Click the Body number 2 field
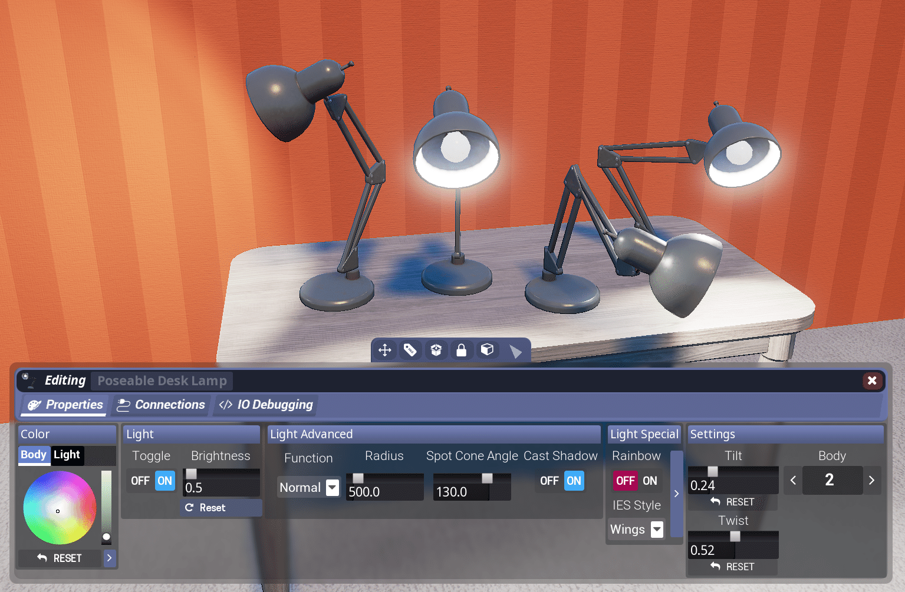This screenshot has height=592, width=905. coord(832,481)
